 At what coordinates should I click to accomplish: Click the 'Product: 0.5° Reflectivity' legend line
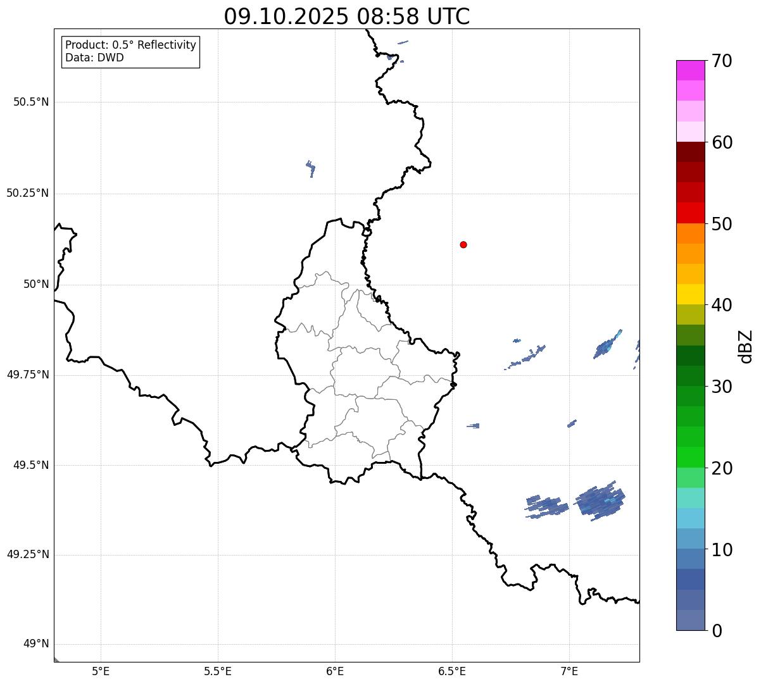pos(130,45)
